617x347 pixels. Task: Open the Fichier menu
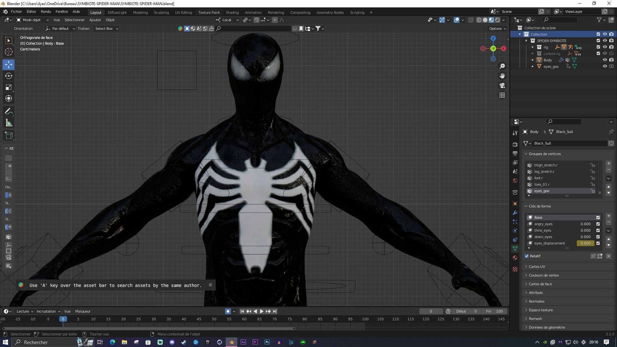pos(16,12)
